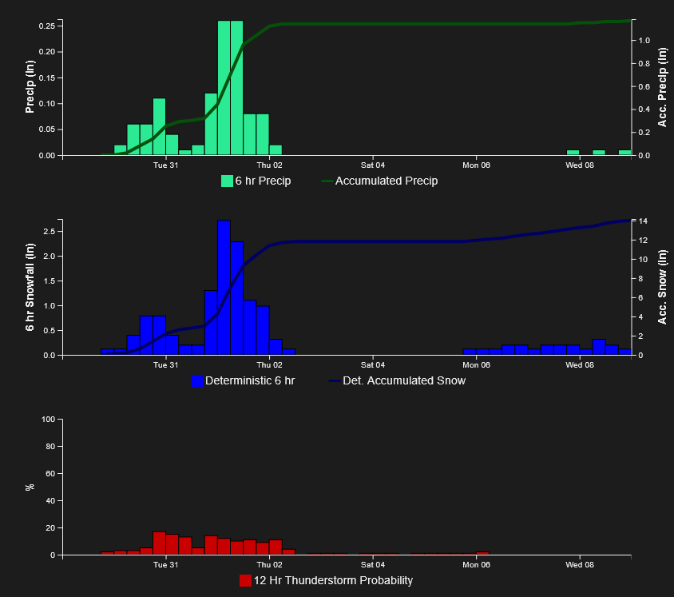Click the '6 hr Snowfall (in)' axis title
674x597 pixels.
point(30,287)
